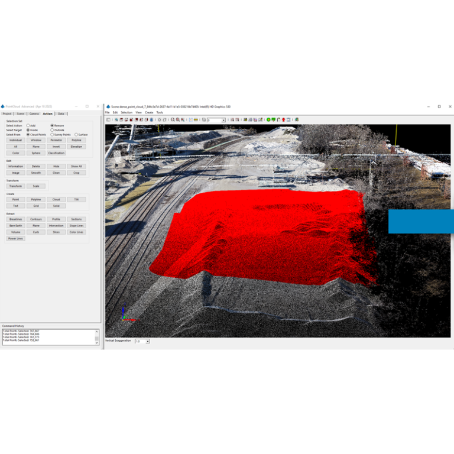Select the Add radio button for Select Action

click(28, 125)
